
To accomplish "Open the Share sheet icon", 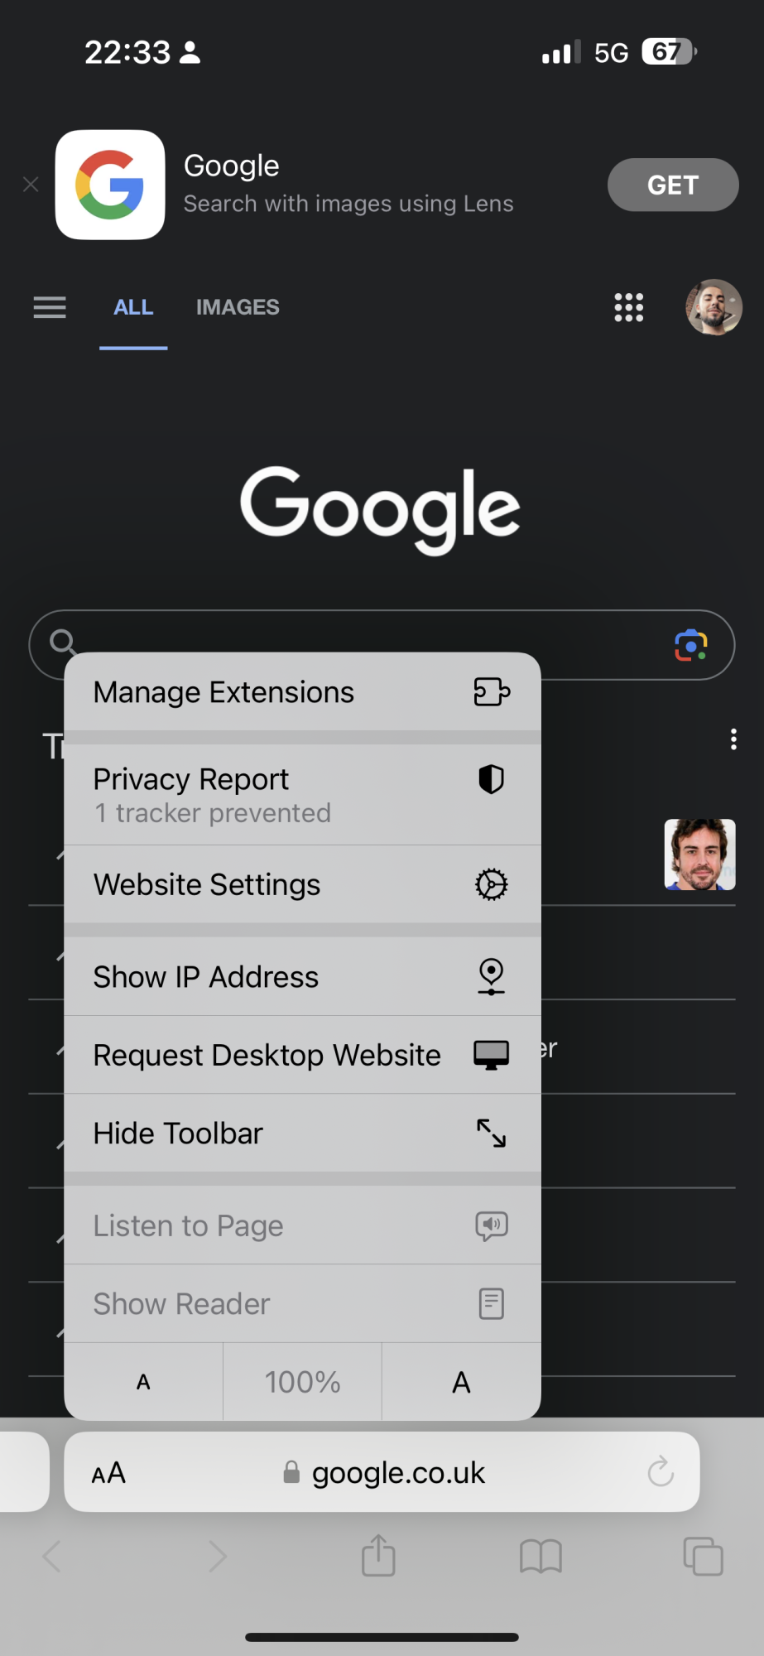I will coord(378,1554).
